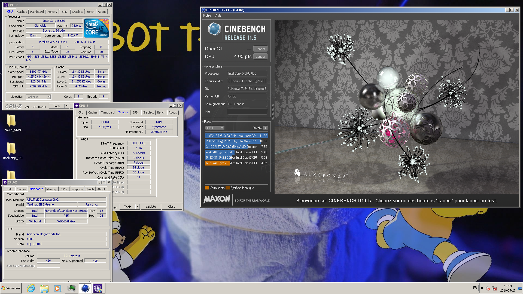Select rank 4 row 4C/8T @ 3.20 GHz
523x294 pixels.
pos(236,152)
